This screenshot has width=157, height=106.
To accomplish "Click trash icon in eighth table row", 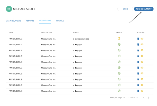I will tap(138, 79).
